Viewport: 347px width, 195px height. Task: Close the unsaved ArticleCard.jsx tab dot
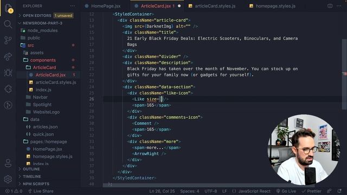pos(179,6)
